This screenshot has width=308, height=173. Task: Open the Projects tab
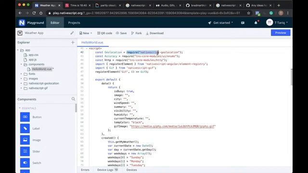[x=74, y=23]
